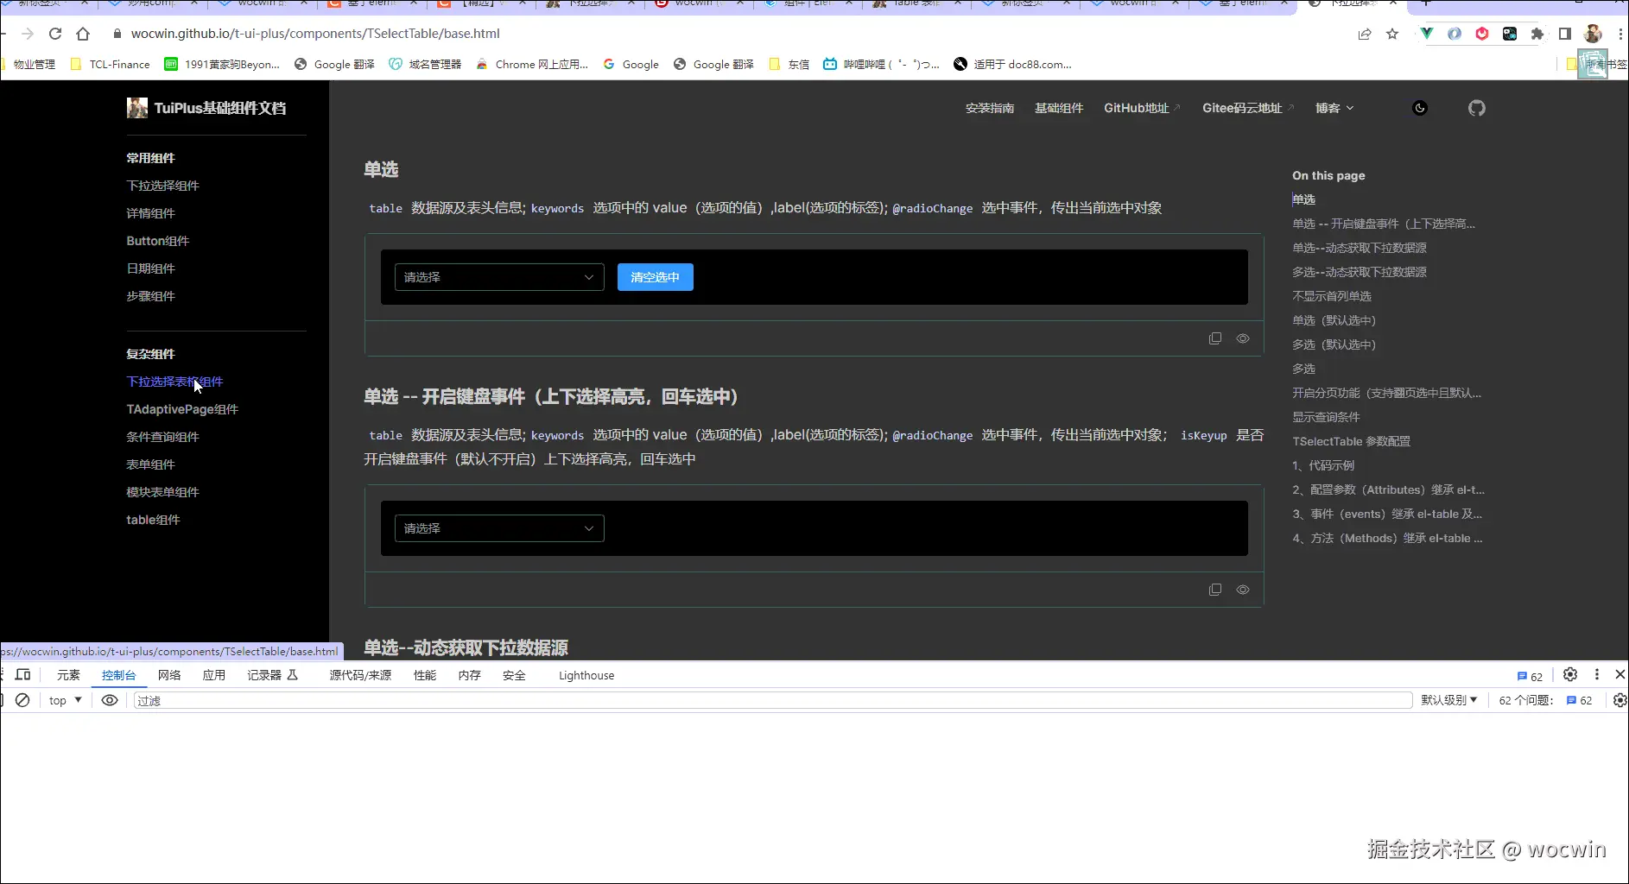1629x884 pixels.
Task: Click the eye icon in DevTools console toolbar
Action: (108, 700)
